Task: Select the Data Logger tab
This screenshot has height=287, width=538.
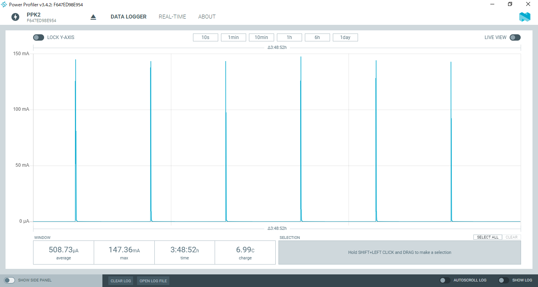Action: click(x=128, y=17)
